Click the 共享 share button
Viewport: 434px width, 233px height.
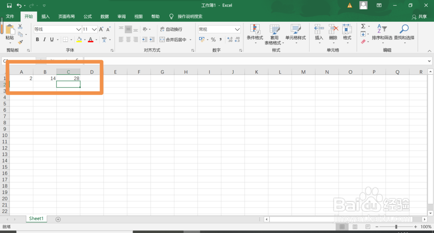(x=419, y=16)
